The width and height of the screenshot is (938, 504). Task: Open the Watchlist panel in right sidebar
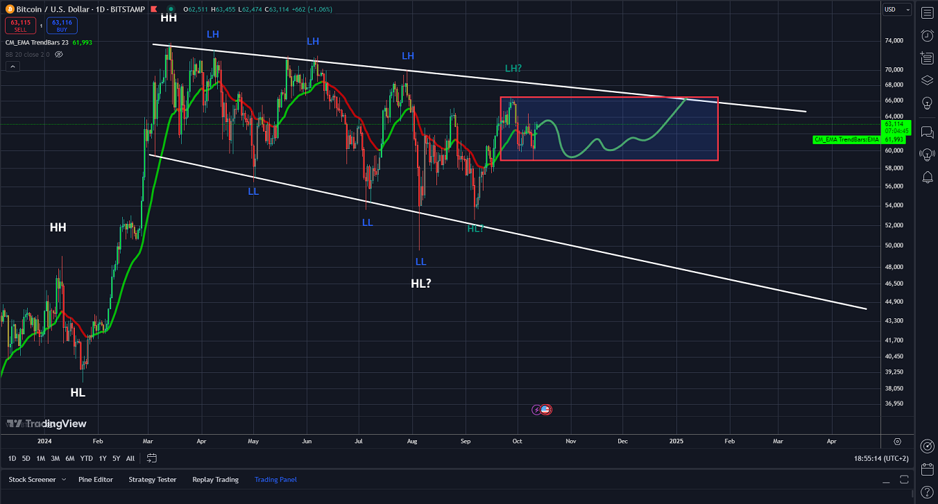click(x=927, y=12)
